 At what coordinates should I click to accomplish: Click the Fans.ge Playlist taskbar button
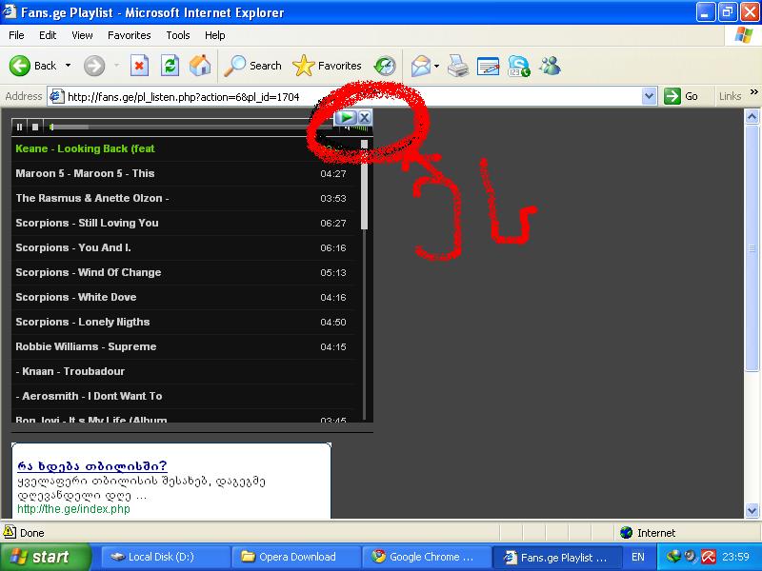[x=557, y=557]
